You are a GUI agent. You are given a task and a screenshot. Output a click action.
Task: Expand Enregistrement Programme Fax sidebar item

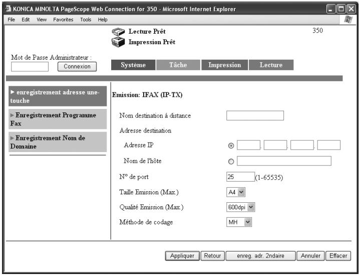pyautogui.click(x=58, y=119)
